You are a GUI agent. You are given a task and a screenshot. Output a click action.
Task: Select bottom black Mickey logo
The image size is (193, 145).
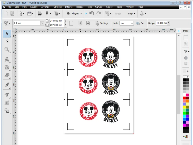pos(111,111)
